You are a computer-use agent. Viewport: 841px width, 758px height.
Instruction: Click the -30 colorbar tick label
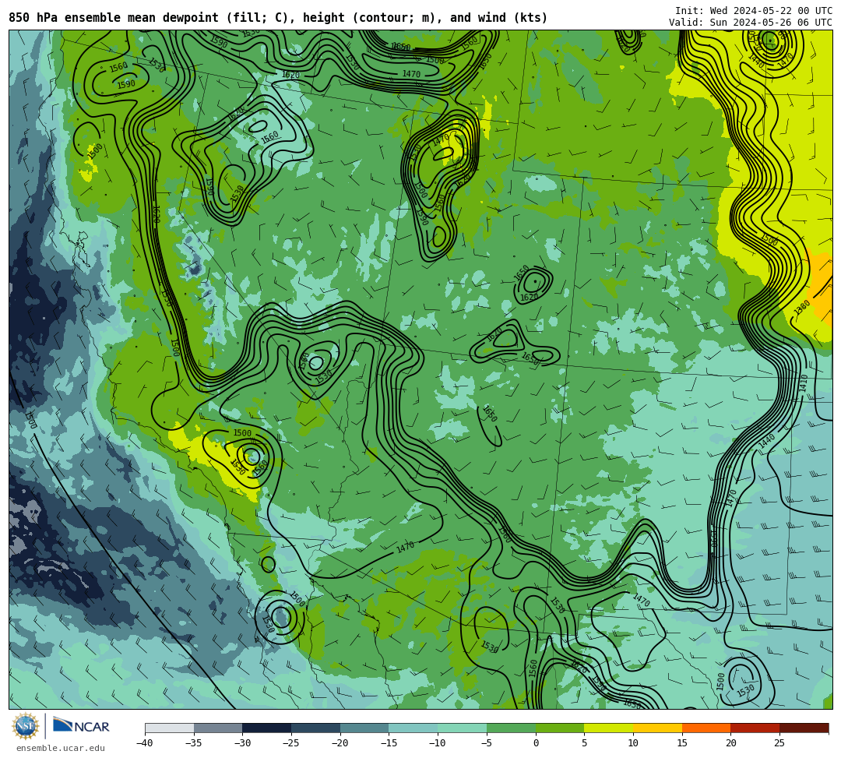pyautogui.click(x=242, y=743)
